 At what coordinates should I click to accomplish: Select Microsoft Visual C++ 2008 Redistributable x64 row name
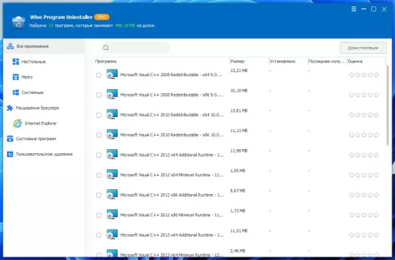click(x=172, y=75)
